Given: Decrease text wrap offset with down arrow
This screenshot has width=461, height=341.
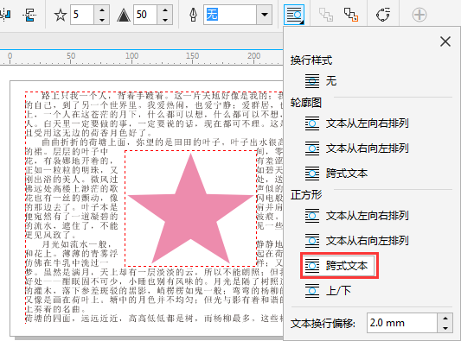Looking at the screenshot, I should click(445, 328).
